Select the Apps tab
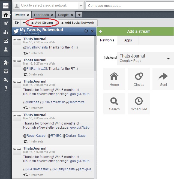 128,40
